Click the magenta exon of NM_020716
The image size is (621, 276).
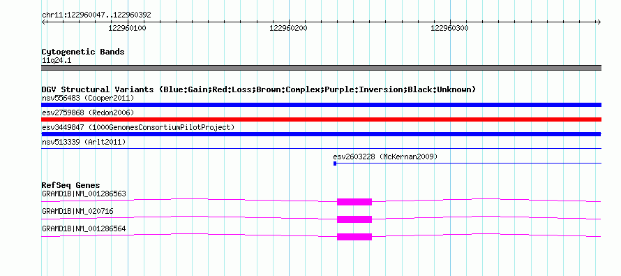coord(354,219)
